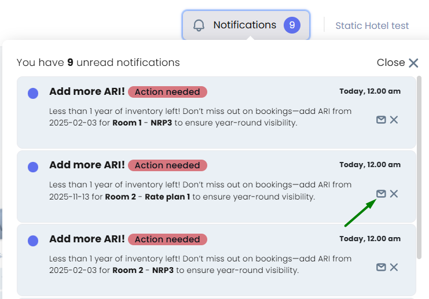Click "Add more ARI!" title for Room 2 Rate plan 1
Viewport: 429px width, 299px height.
(87, 165)
